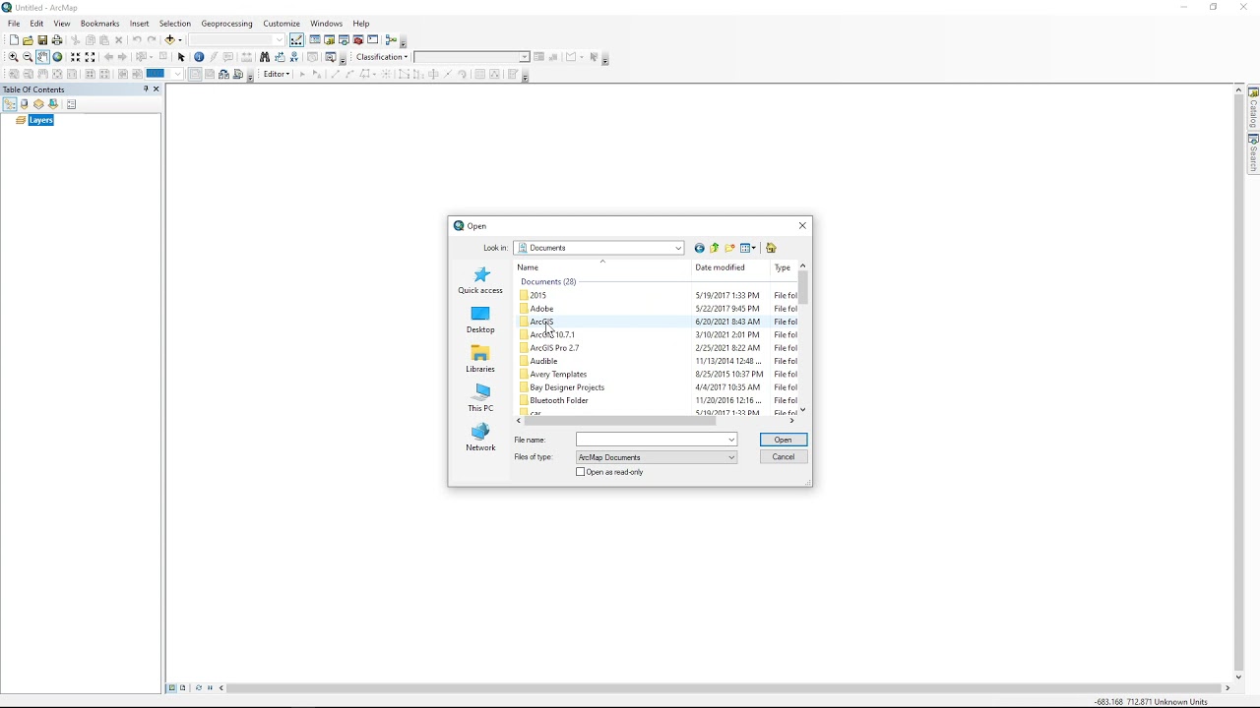Select the Zoom Out tool
The height and width of the screenshot is (708, 1260).
28,57
